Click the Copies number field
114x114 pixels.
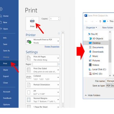pyautogui.click(x=54, y=19)
